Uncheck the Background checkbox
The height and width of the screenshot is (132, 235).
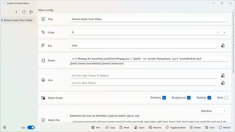coord(189,98)
